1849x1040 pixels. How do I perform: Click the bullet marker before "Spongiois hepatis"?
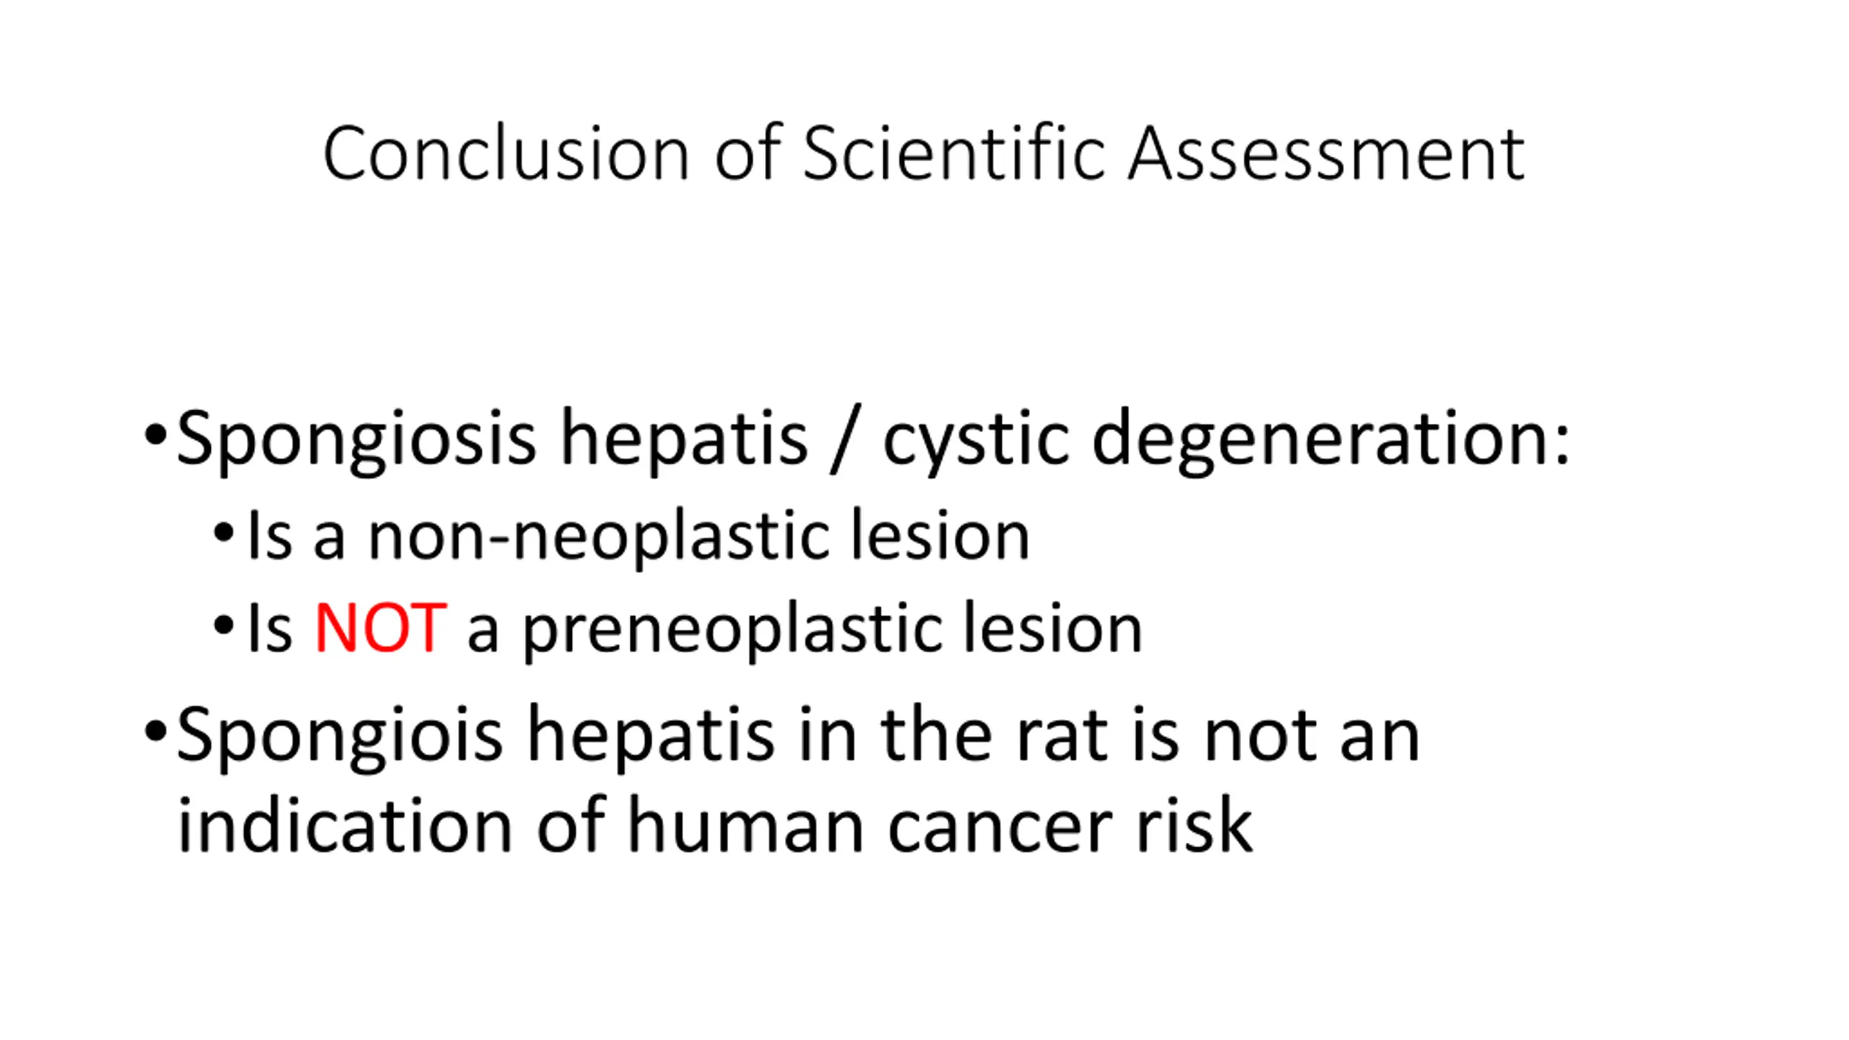tap(155, 732)
